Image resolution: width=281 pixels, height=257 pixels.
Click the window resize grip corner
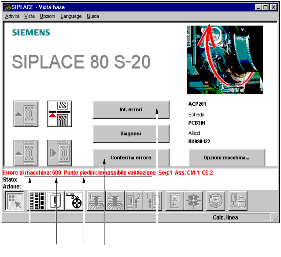[275, 218]
